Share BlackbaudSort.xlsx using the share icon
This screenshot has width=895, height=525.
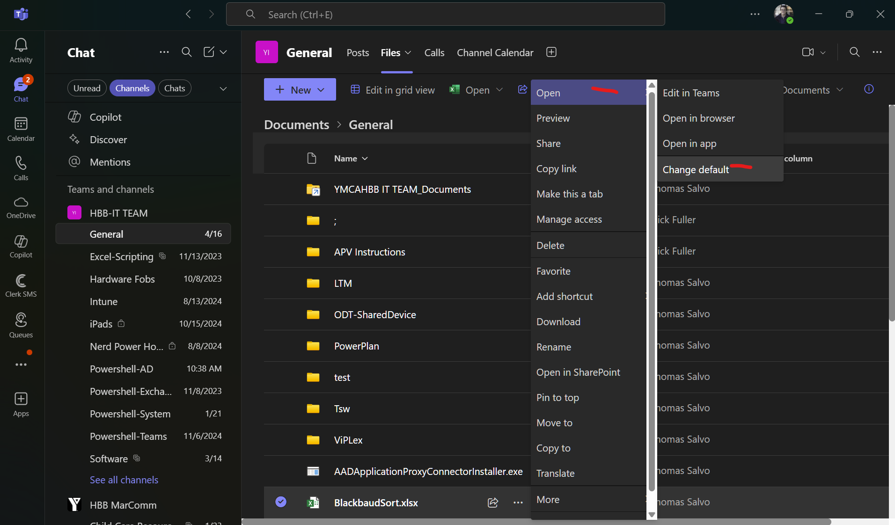493,503
